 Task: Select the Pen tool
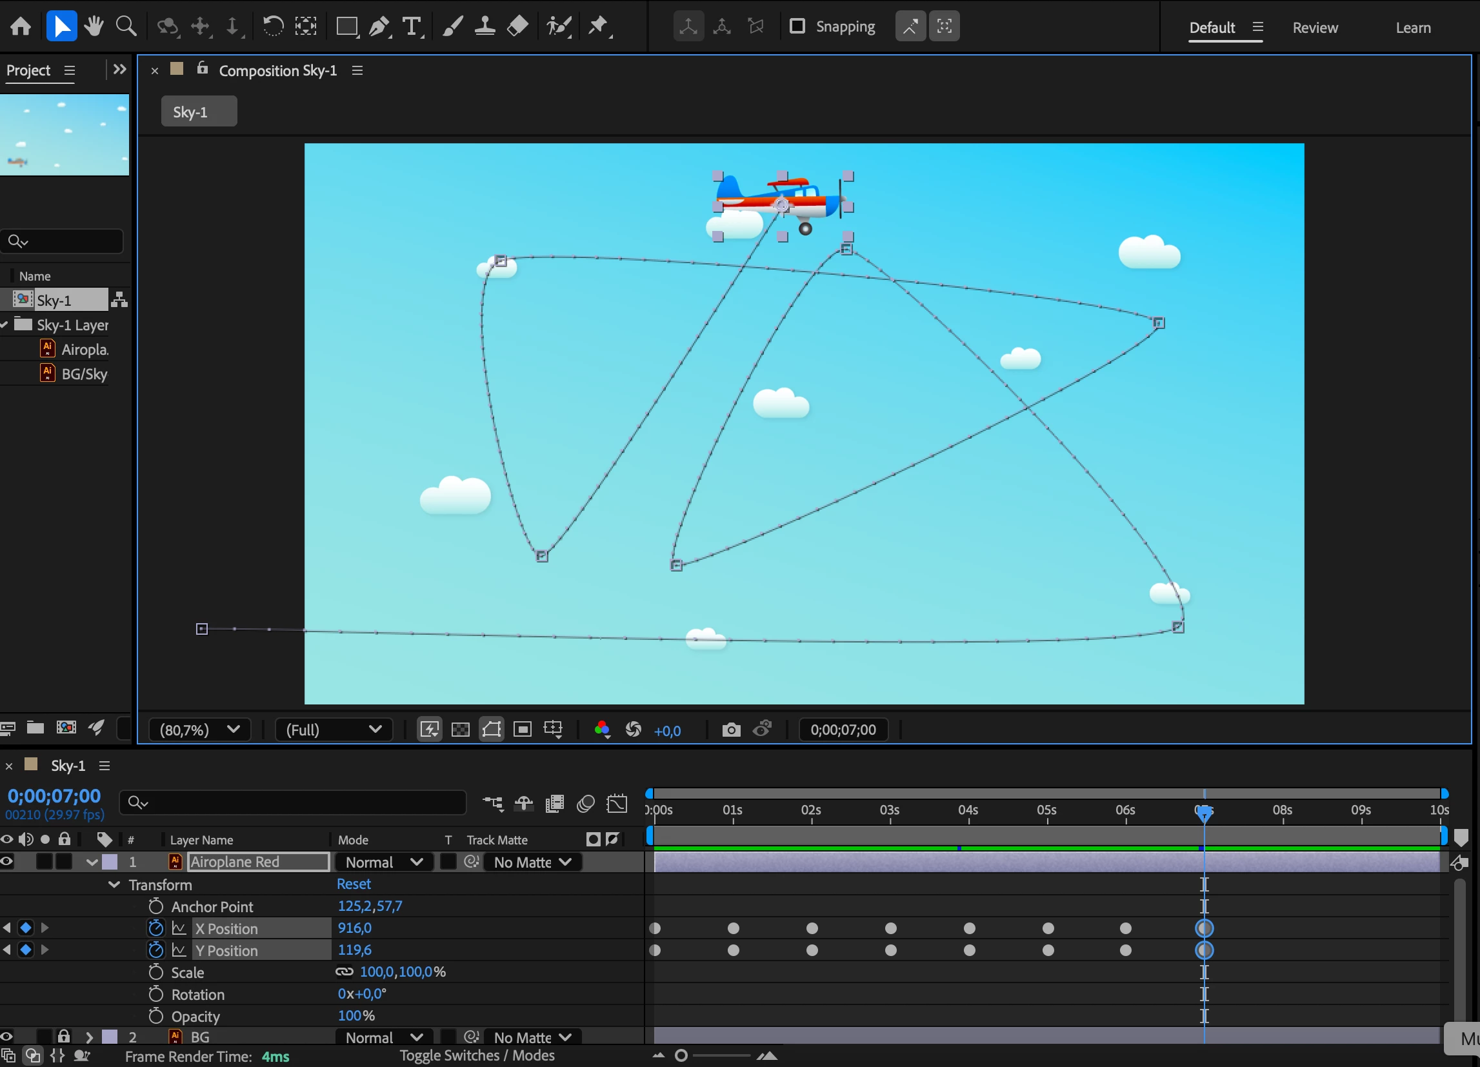click(x=378, y=26)
